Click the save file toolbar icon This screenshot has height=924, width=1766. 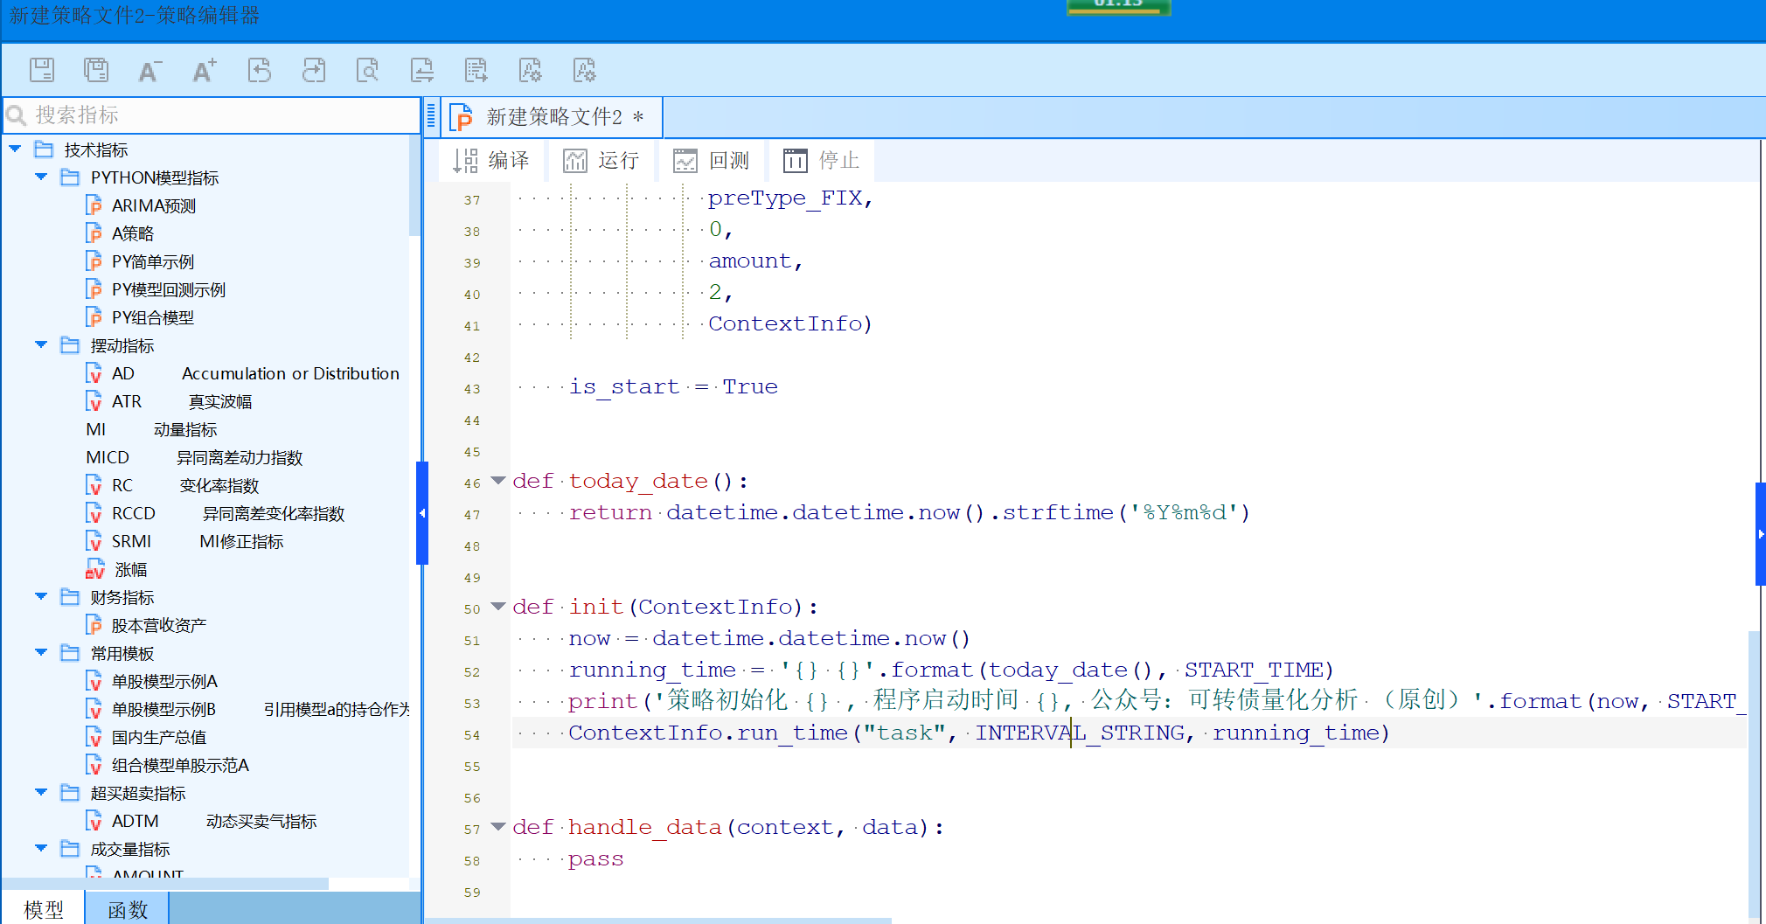tap(42, 70)
